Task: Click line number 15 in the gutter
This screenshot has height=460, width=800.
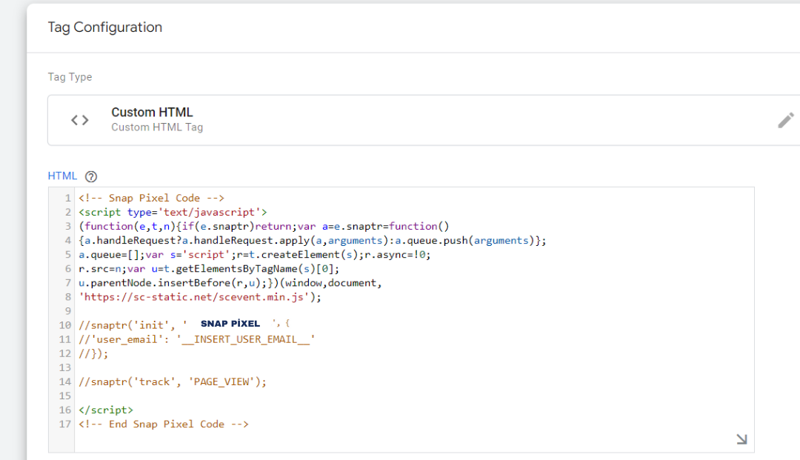Action: point(64,396)
